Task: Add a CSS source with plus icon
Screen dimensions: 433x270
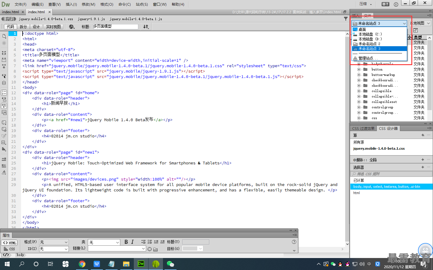Action: click(423, 135)
